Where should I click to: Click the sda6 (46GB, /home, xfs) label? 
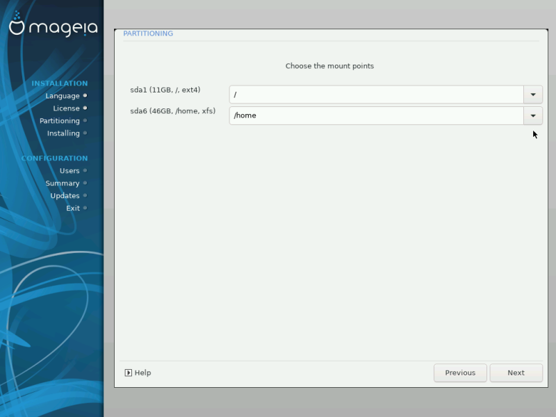[172, 111]
